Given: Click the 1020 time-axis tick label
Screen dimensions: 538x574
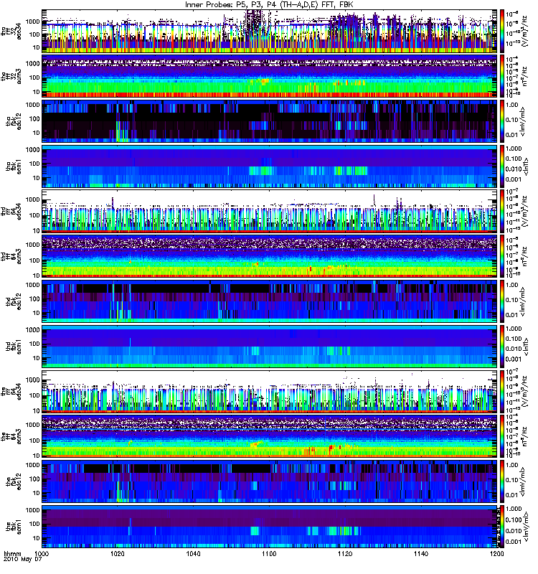Looking at the screenshot, I should [x=118, y=554].
